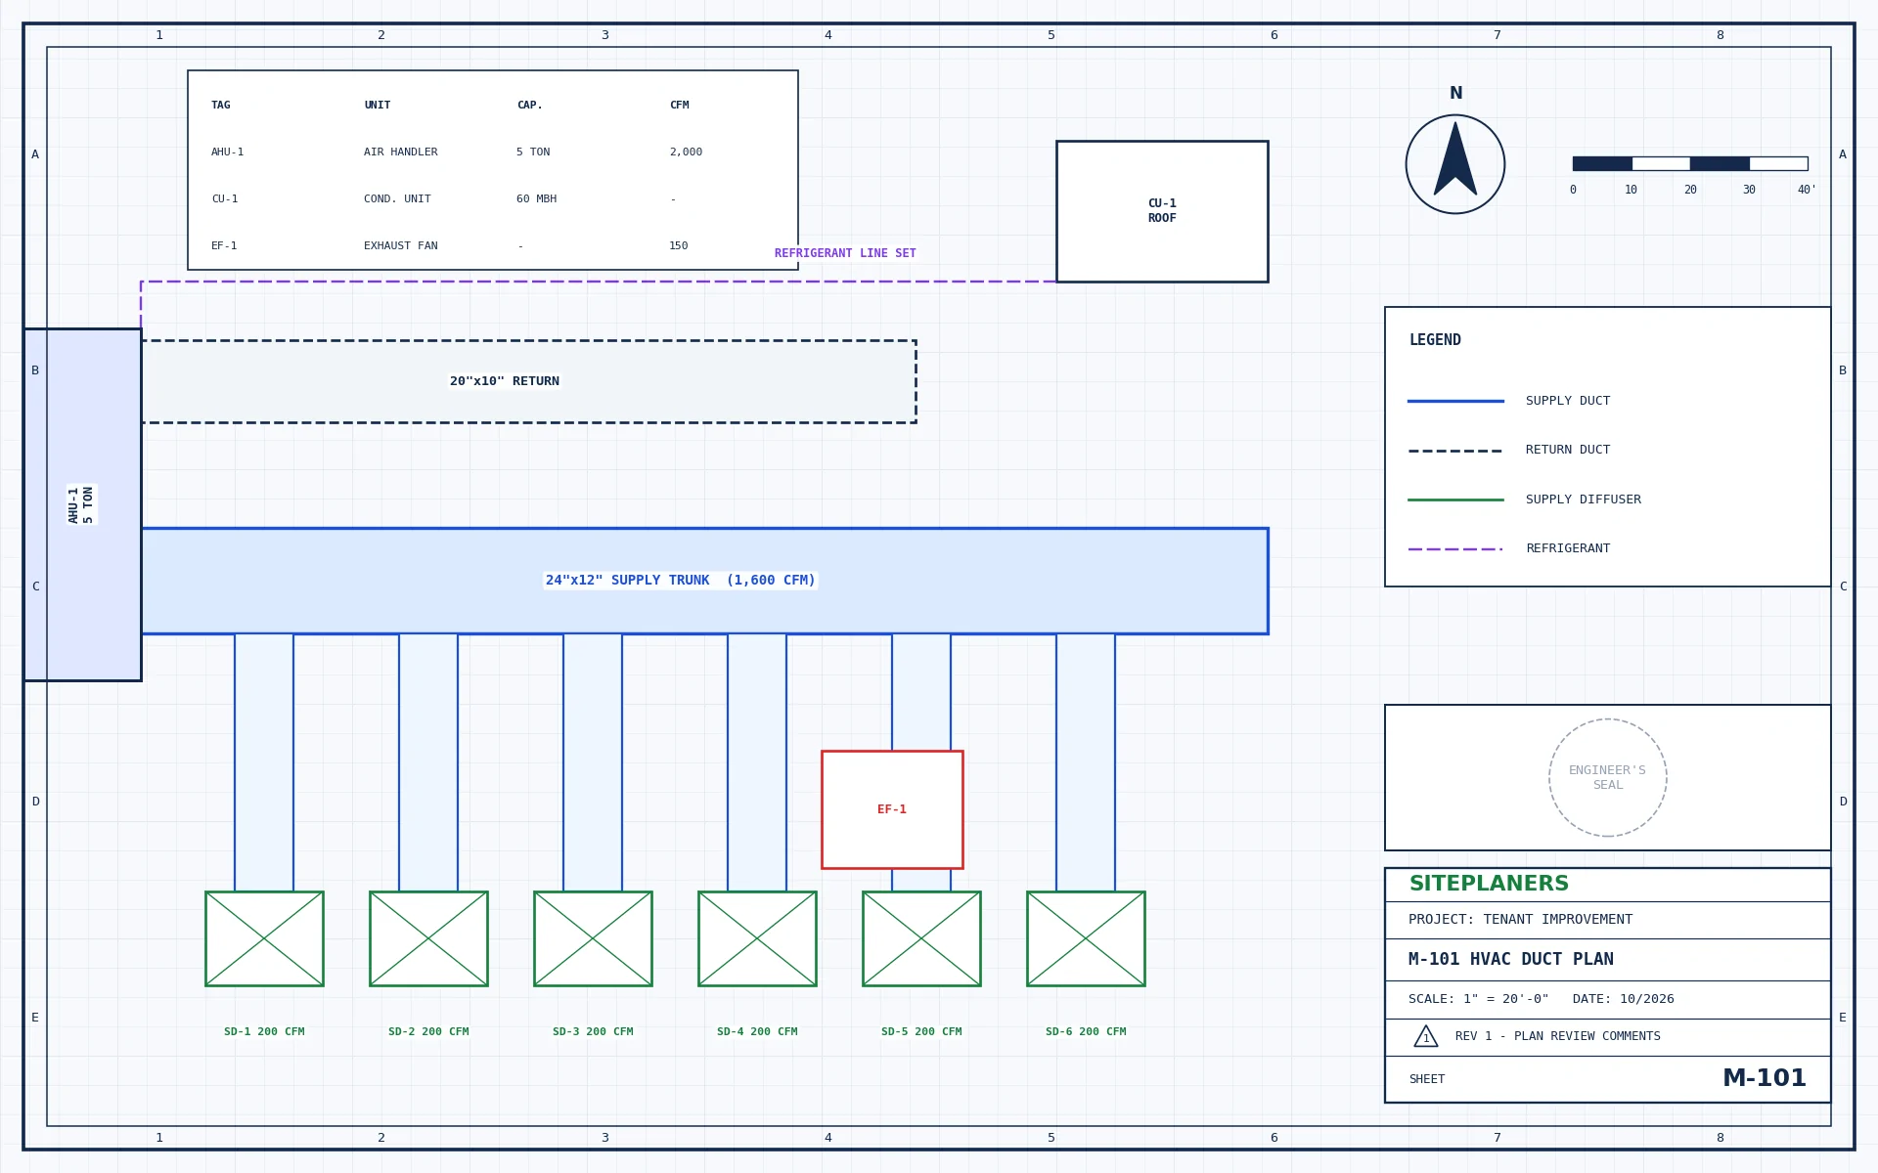Select the SD-2 supply diffuser symbol

[428, 938]
